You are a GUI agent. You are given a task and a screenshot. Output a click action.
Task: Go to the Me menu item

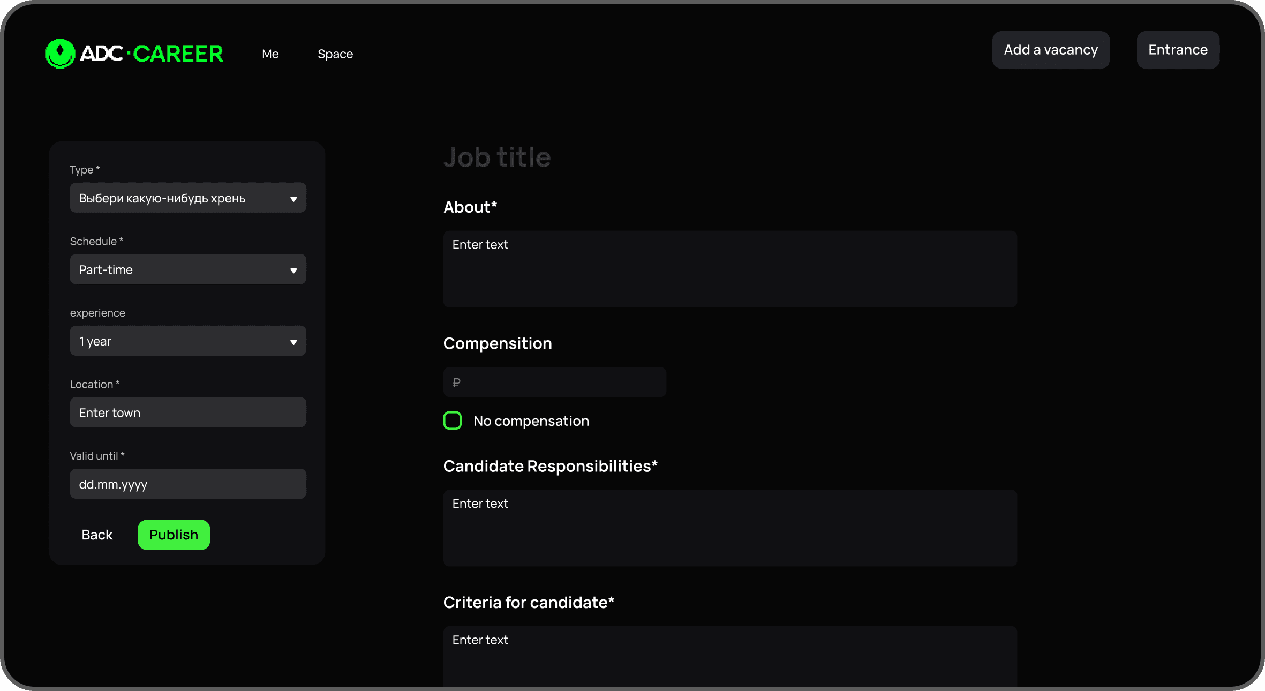click(270, 54)
